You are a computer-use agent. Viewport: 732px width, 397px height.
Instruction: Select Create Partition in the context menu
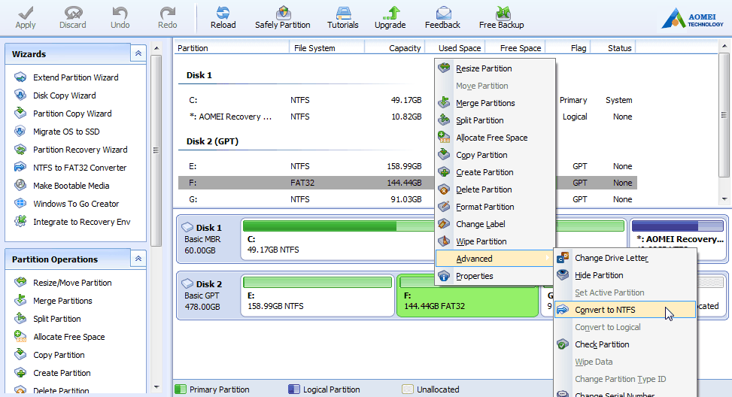coord(494,172)
